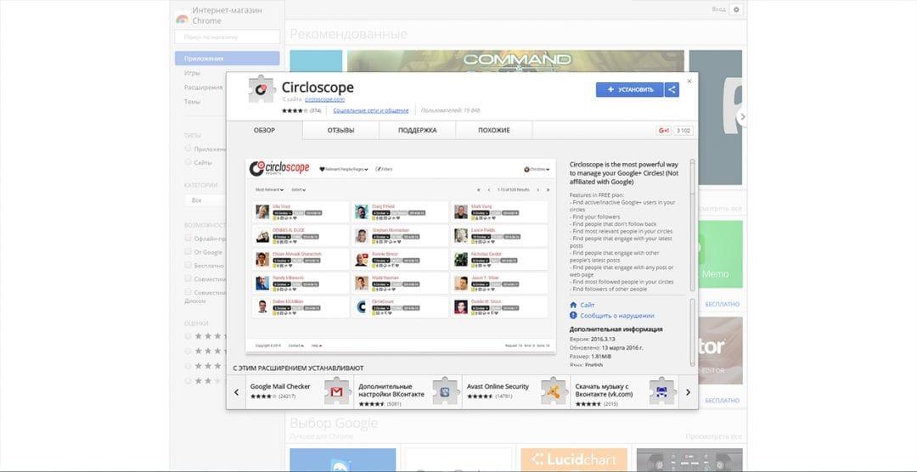Open the settings gear in the store header
Image resolution: width=917 pixels, height=472 pixels.
pyautogui.click(x=736, y=9)
